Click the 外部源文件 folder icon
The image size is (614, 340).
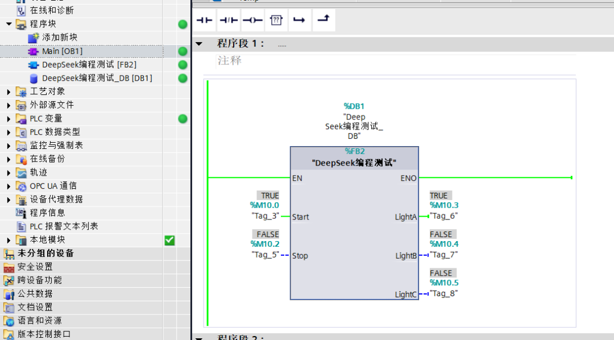coord(21,105)
